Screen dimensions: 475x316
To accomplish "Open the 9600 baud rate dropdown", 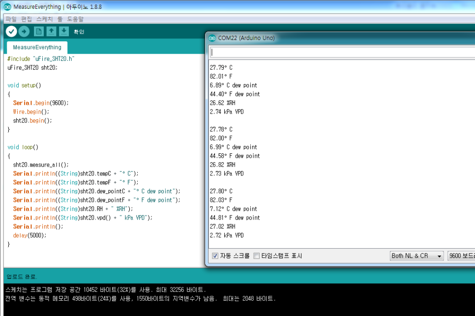I will (461, 256).
